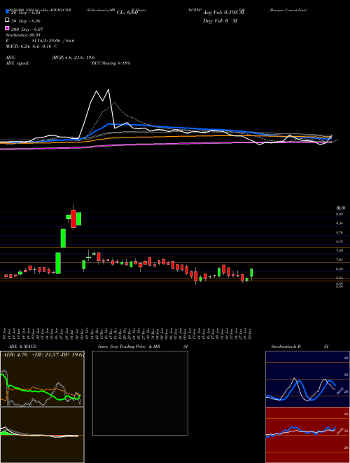Click the 'MACD: 6.24, 6.4, -0.16 C' line

(x=31, y=46)
